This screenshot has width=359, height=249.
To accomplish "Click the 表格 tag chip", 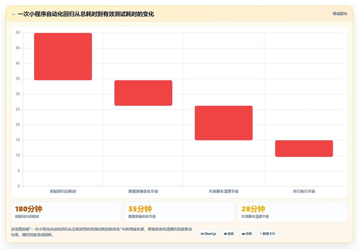I will 229,234.
